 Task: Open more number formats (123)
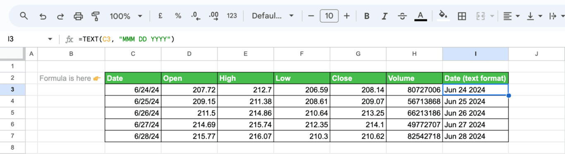click(232, 16)
